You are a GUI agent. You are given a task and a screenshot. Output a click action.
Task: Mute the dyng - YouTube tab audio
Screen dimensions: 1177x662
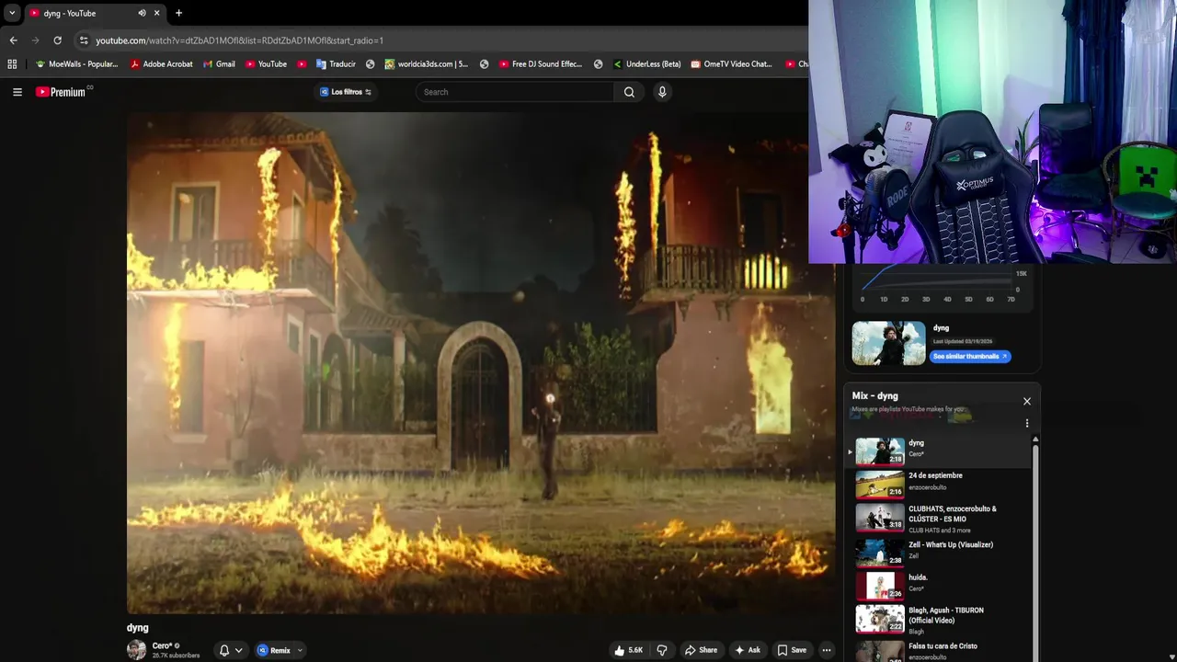pyautogui.click(x=142, y=13)
